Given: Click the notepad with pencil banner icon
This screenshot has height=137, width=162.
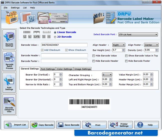Looking at the screenshot, I should tap(111, 18).
